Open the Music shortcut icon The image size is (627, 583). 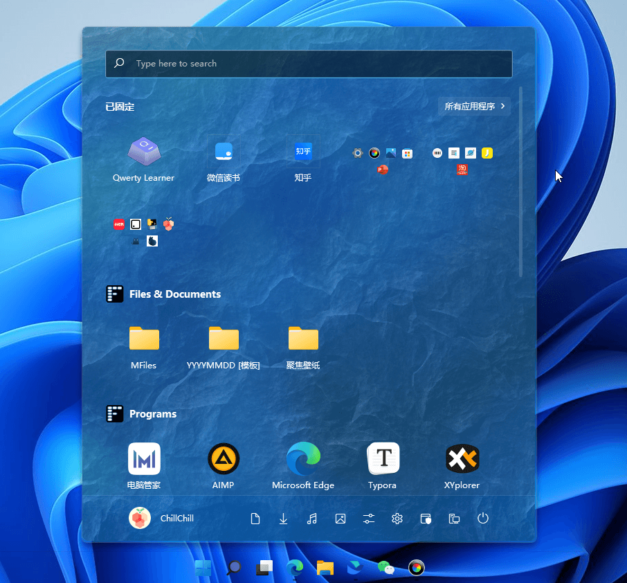(311, 519)
